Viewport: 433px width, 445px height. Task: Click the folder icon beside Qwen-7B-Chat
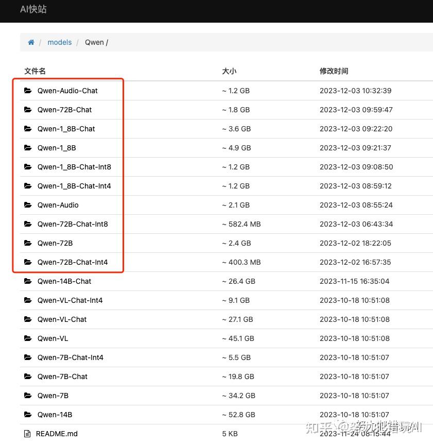(x=28, y=376)
